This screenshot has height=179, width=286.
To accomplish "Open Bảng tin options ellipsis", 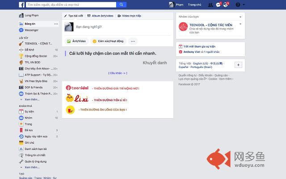I will click(56, 24).
